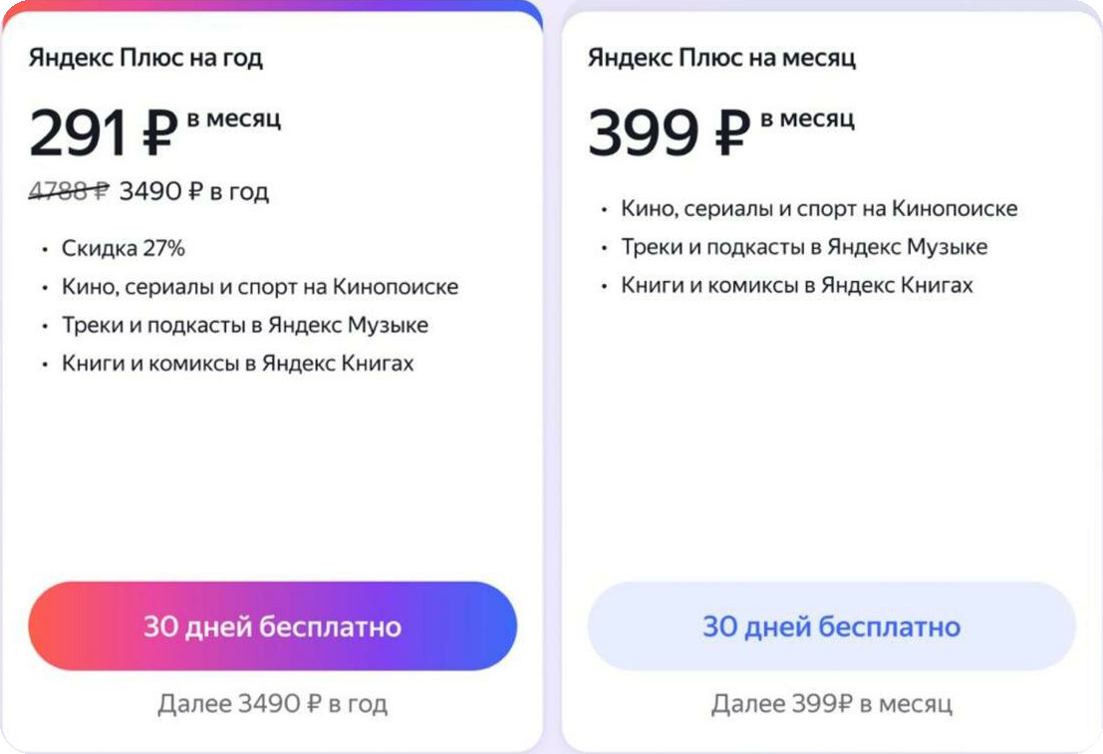The height and width of the screenshot is (754, 1103).
Task: Click Яндекс Книги feature in the yearly plan
Action: 237,363
